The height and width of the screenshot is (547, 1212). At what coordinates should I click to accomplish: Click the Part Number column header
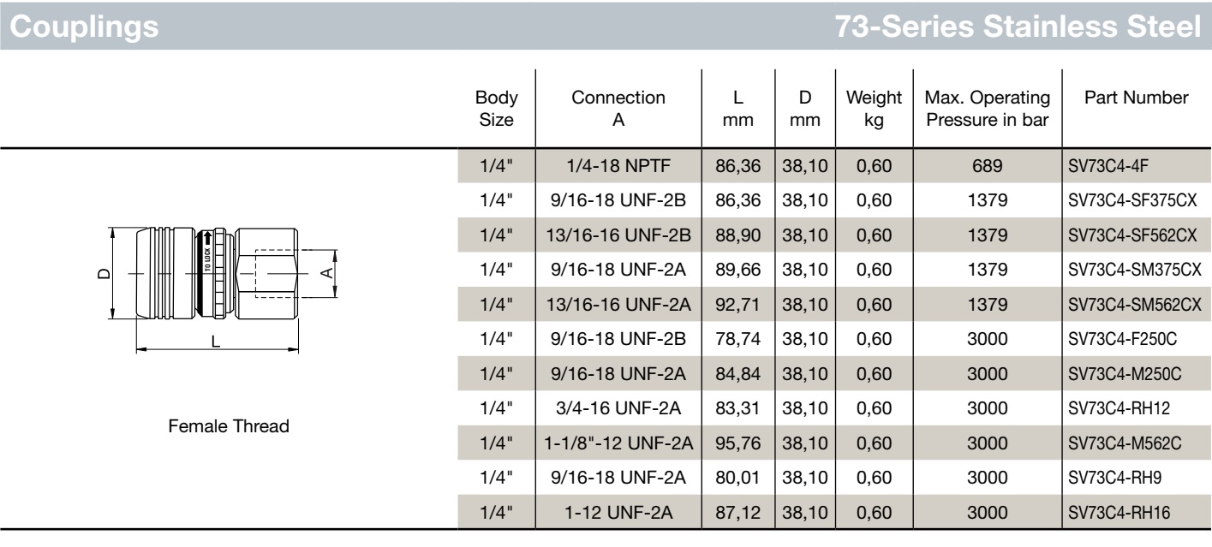click(1137, 98)
